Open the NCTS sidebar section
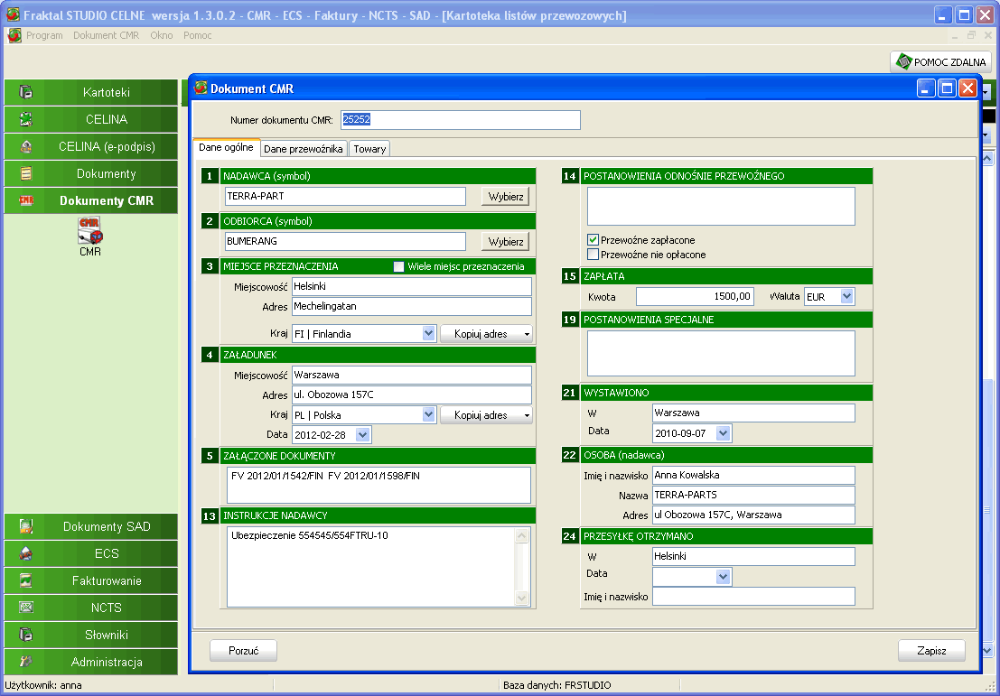The height and width of the screenshot is (696, 1000). [x=90, y=608]
